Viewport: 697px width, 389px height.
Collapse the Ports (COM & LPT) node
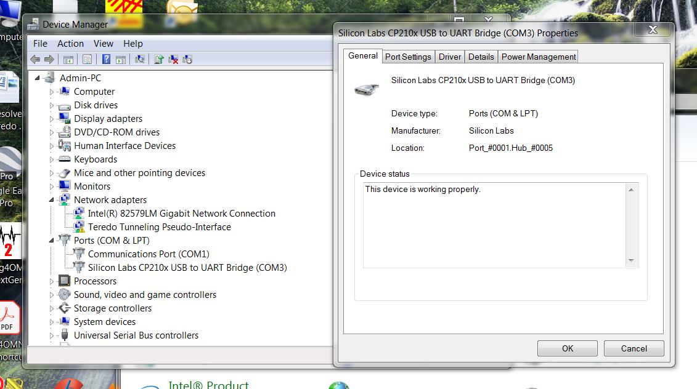(x=52, y=241)
